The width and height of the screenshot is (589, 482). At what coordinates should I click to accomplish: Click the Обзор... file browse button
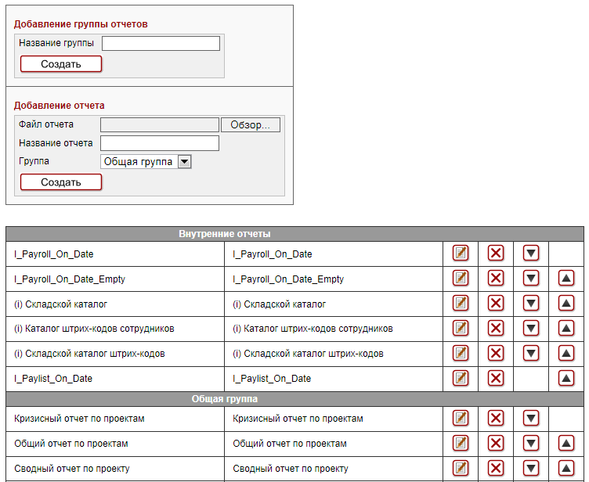coord(251,125)
